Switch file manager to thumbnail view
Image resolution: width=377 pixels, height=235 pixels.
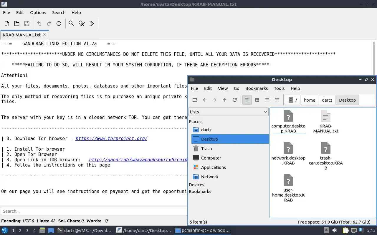(257, 100)
